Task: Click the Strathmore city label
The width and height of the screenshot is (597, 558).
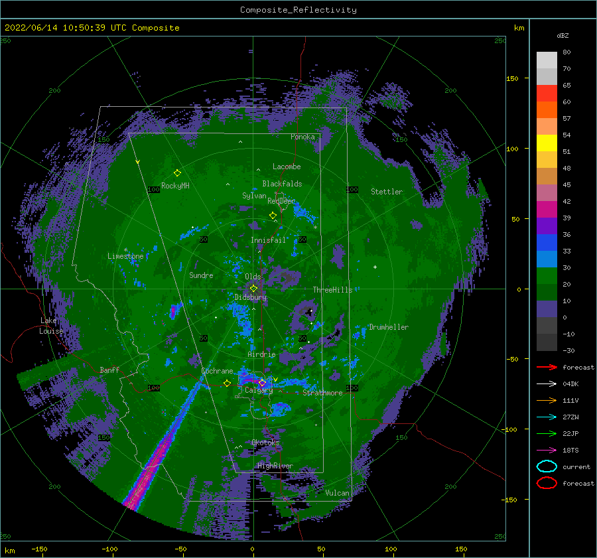Action: (x=322, y=393)
